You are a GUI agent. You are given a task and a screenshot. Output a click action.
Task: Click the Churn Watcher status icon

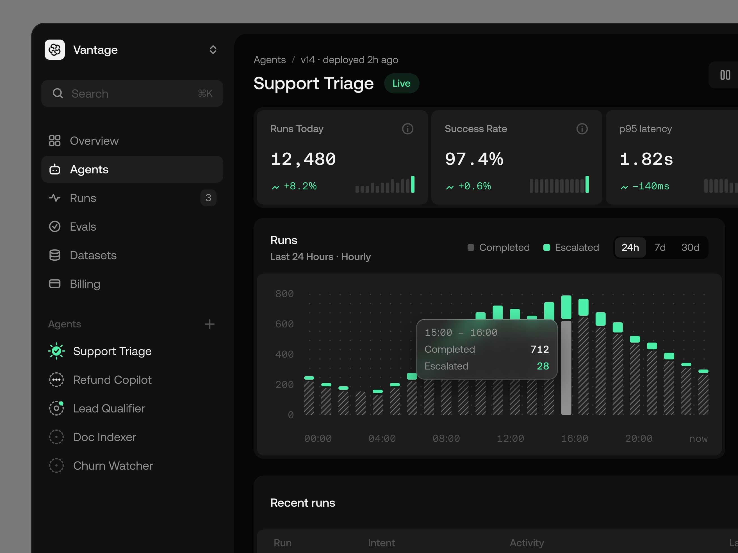point(56,466)
